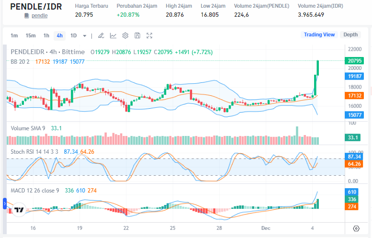Click the Harga Terbaru value 20.795
This screenshot has height=238, width=372.
point(84,15)
